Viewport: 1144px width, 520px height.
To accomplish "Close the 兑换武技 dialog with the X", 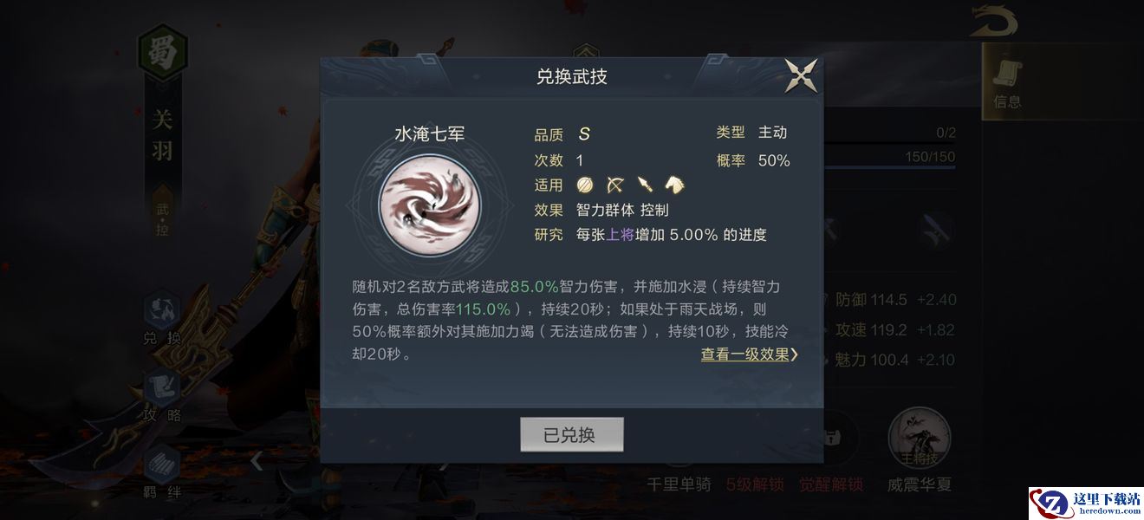I will 801,76.
